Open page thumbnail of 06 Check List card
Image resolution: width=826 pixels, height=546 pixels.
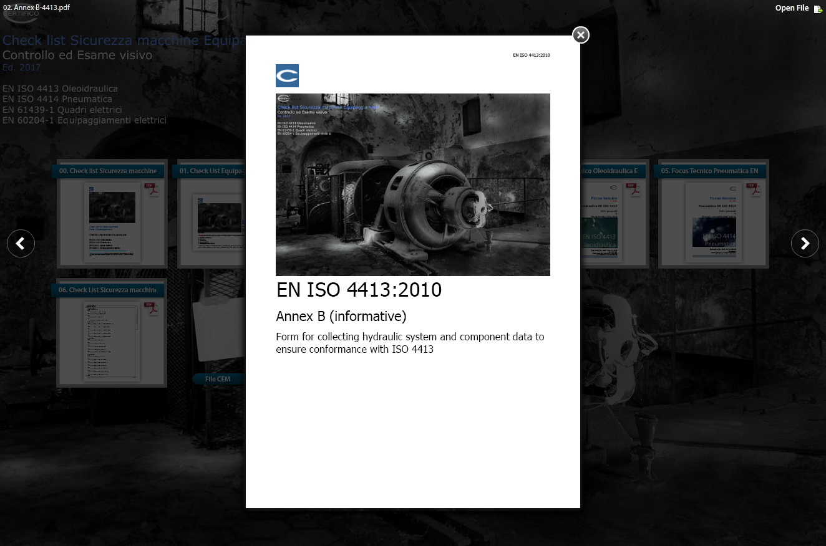click(111, 340)
